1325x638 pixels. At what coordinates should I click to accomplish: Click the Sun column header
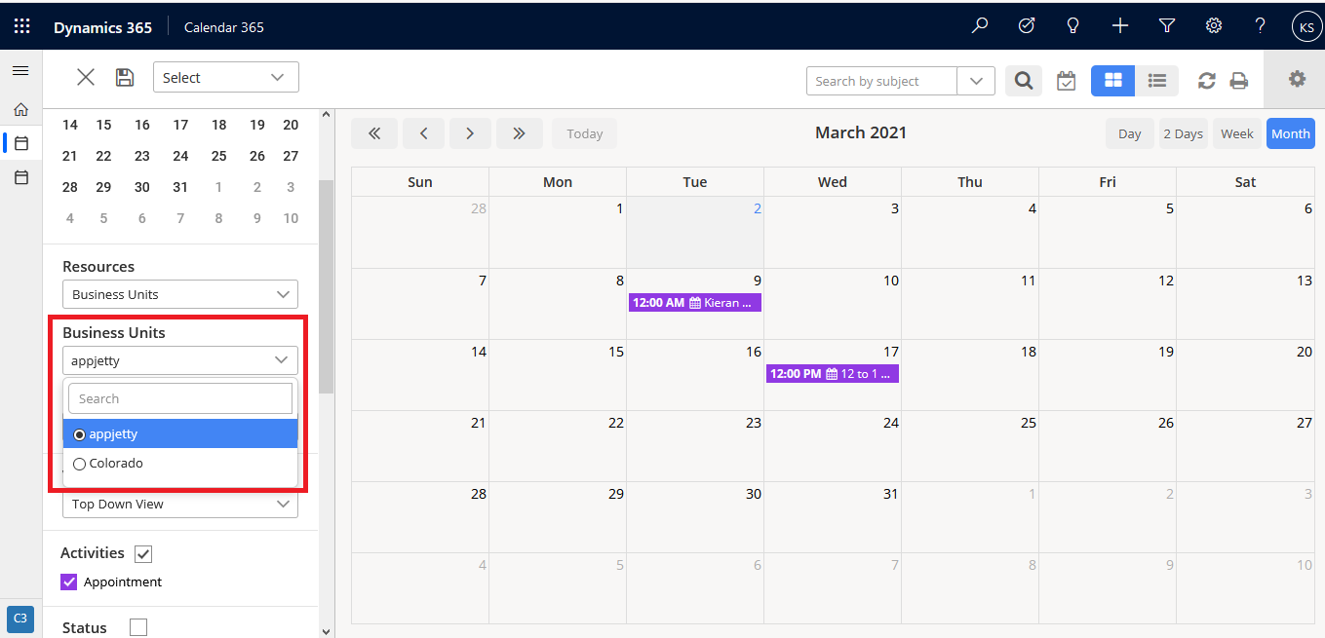tap(420, 182)
